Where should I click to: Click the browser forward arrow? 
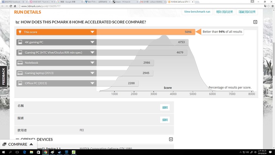pos(6,6)
